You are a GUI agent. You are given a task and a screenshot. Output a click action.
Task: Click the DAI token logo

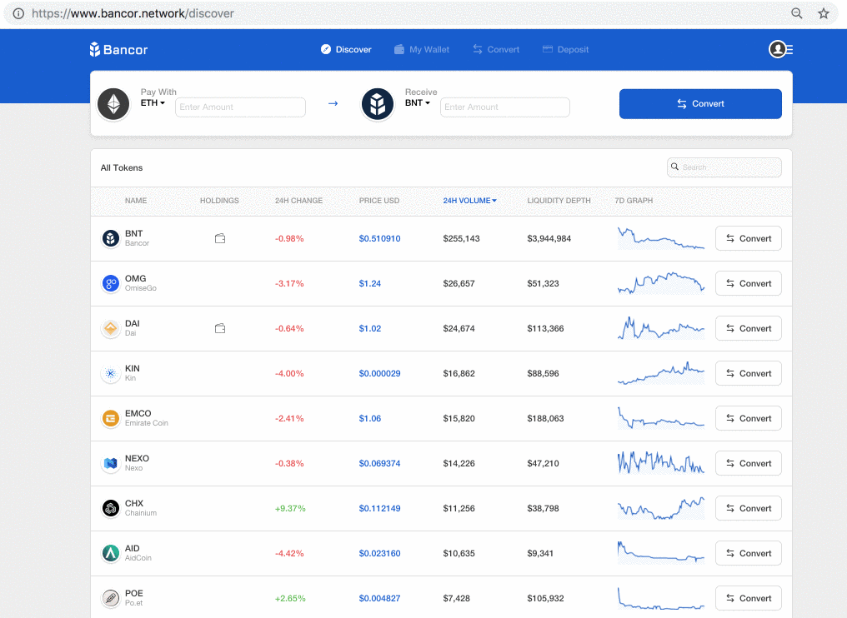pyautogui.click(x=111, y=328)
